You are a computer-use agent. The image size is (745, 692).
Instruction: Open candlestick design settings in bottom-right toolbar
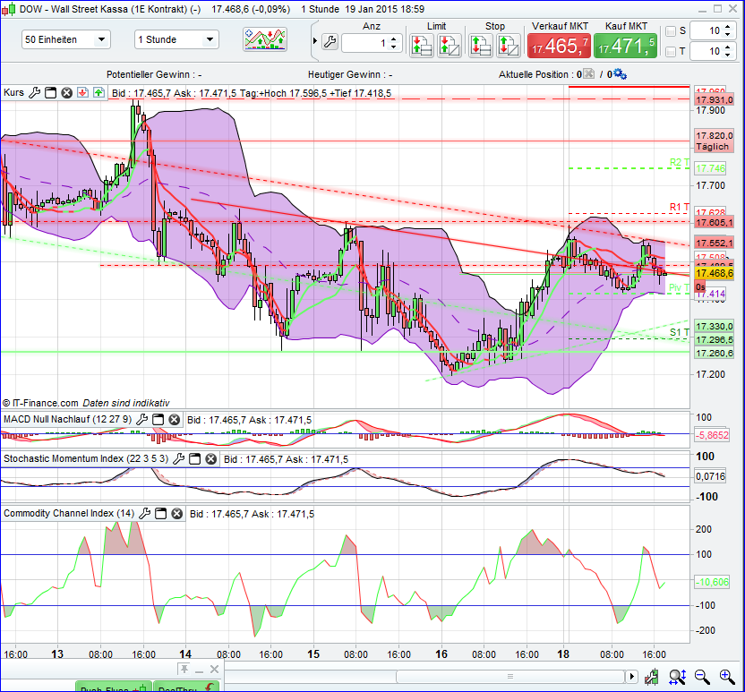(x=651, y=678)
